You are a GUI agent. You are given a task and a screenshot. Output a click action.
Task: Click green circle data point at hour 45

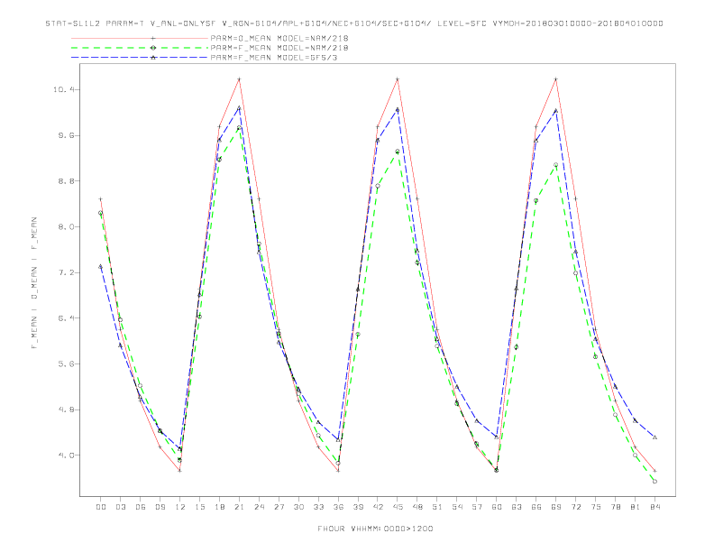click(398, 152)
